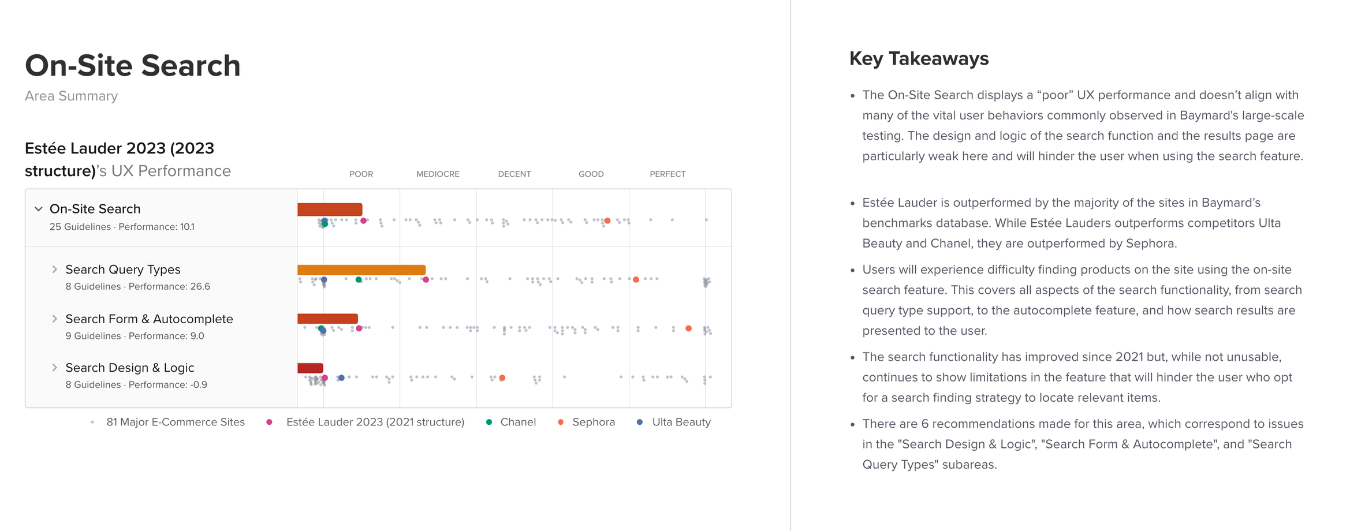Image resolution: width=1350 pixels, height=531 pixels.
Task: Select the Search Form & Autocomplete title
Action: (149, 319)
